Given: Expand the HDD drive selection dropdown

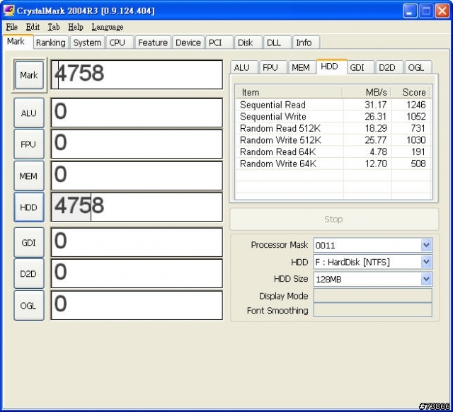Looking at the screenshot, I should click(x=426, y=262).
